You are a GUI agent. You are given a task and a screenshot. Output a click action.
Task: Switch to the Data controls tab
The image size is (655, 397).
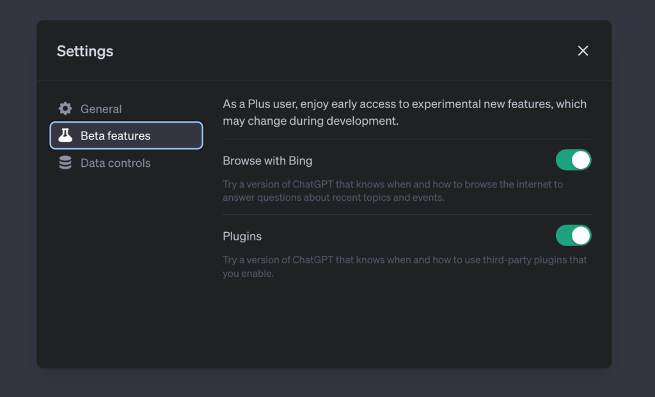115,163
